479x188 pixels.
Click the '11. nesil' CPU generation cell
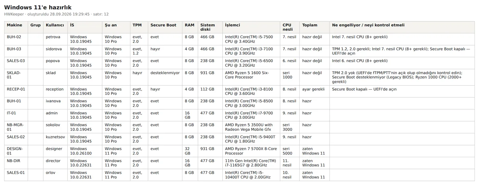290,163
